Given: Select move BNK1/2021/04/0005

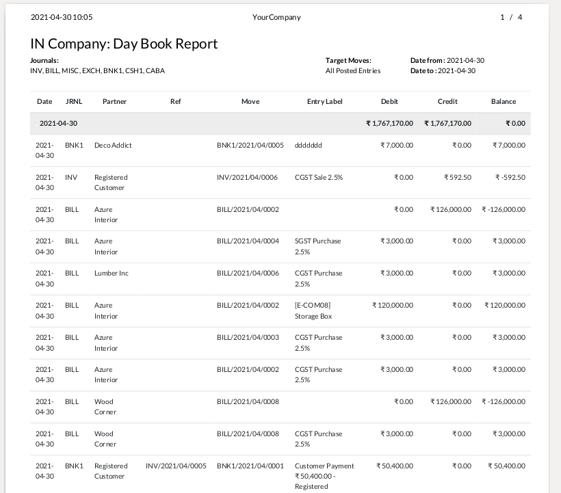Looking at the screenshot, I should [x=250, y=145].
